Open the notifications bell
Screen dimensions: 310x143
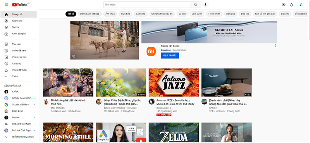pos(291,5)
